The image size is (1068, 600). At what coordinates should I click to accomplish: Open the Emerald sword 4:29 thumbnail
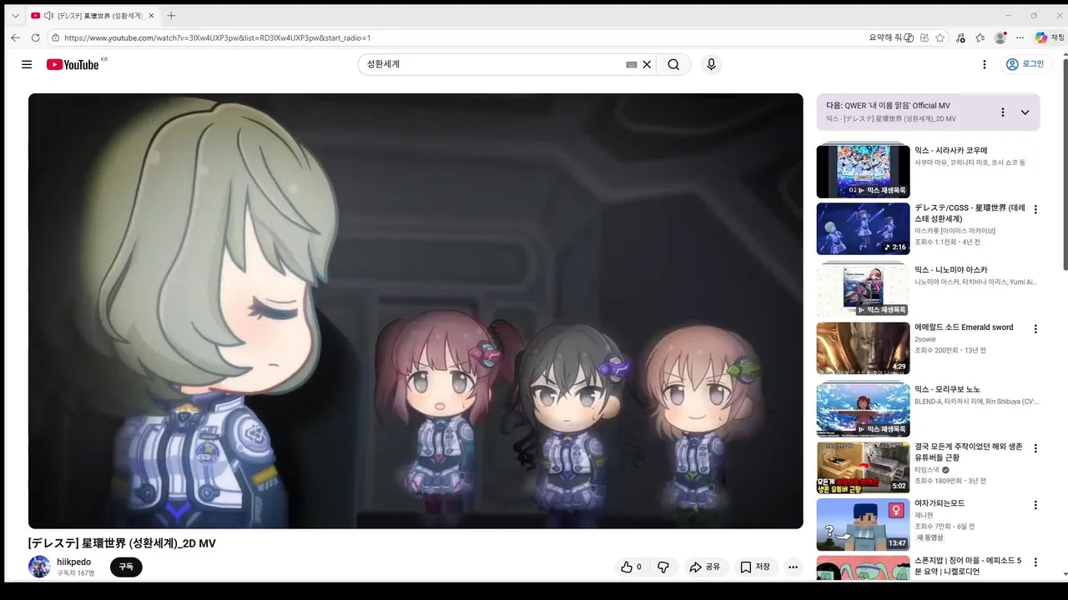[x=863, y=348]
